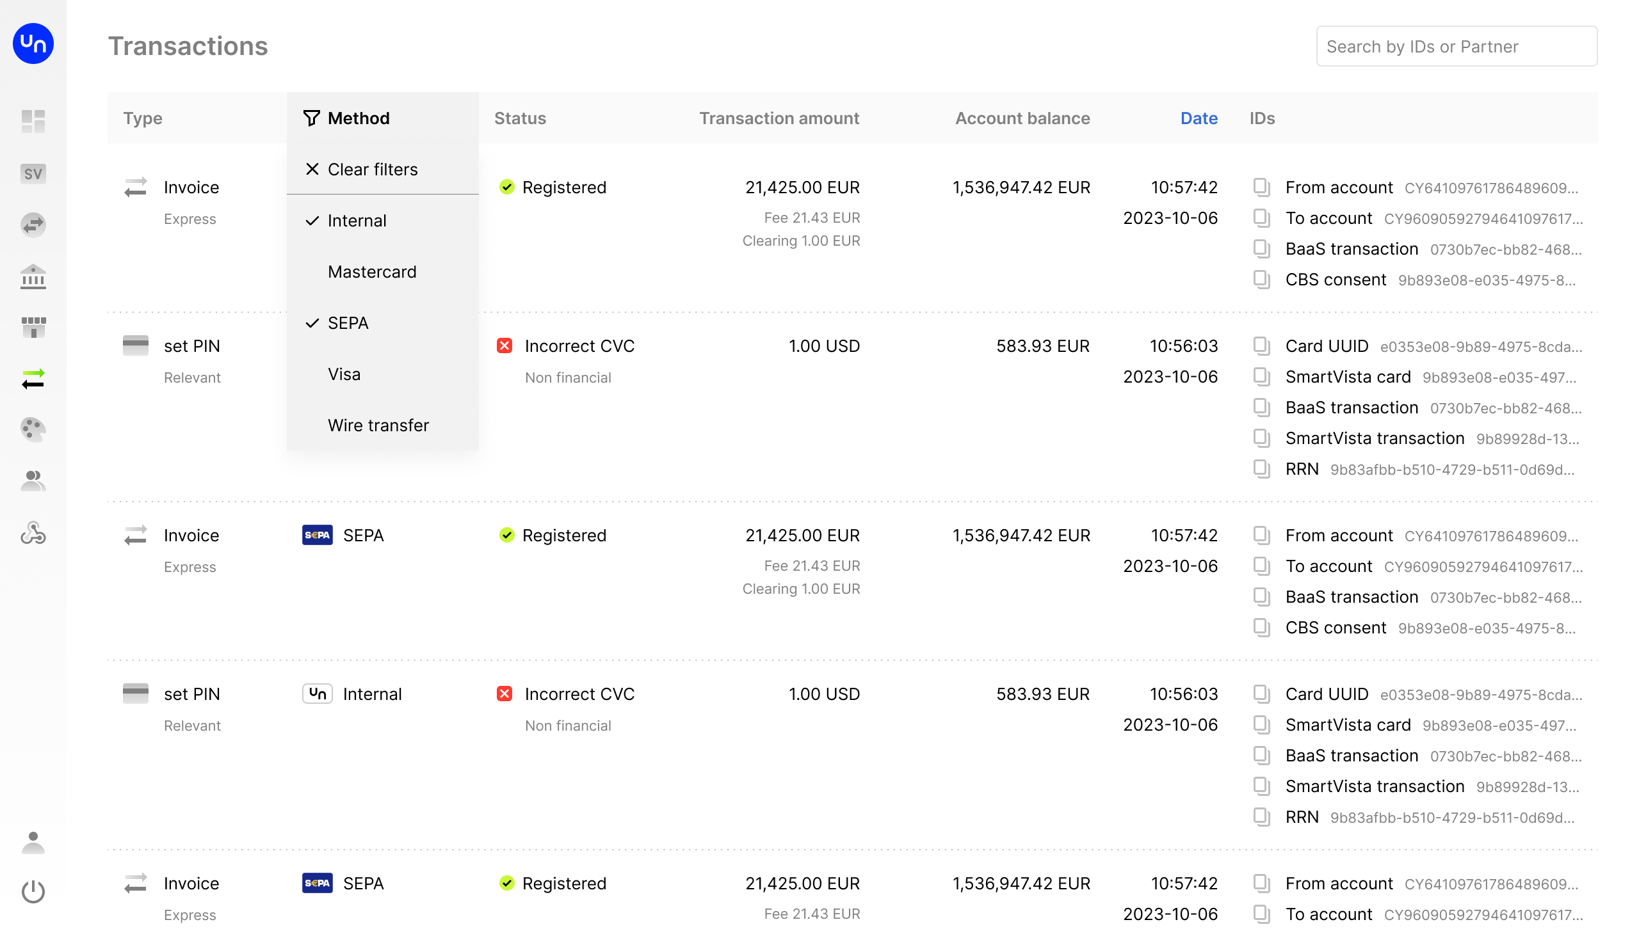The image size is (1639, 929).
Task: Click the Un logo at top of sidebar
Action: click(x=33, y=44)
